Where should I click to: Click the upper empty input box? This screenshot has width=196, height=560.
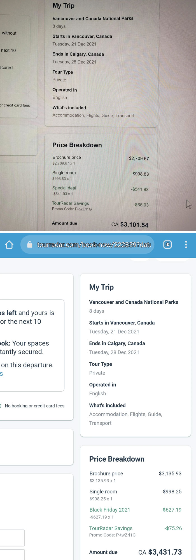point(12,538)
